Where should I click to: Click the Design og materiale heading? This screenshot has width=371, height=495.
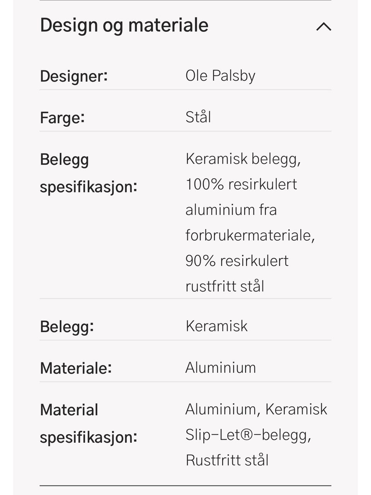pyautogui.click(x=124, y=26)
